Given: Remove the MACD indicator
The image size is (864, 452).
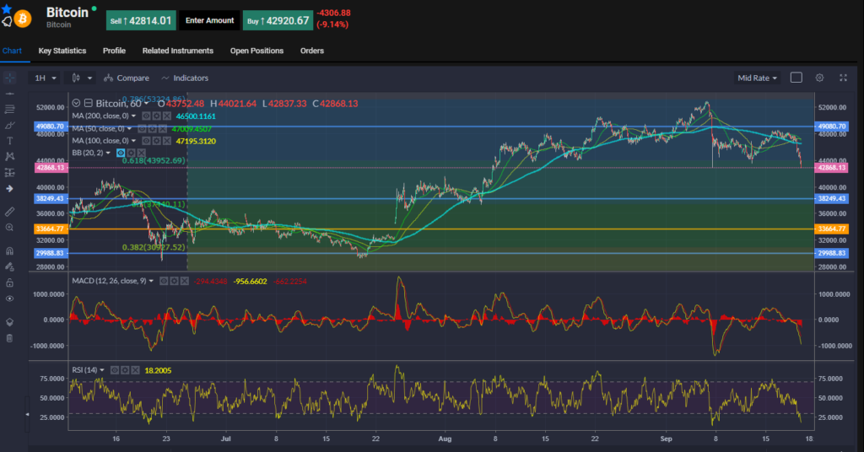Looking at the screenshot, I should click(x=185, y=282).
